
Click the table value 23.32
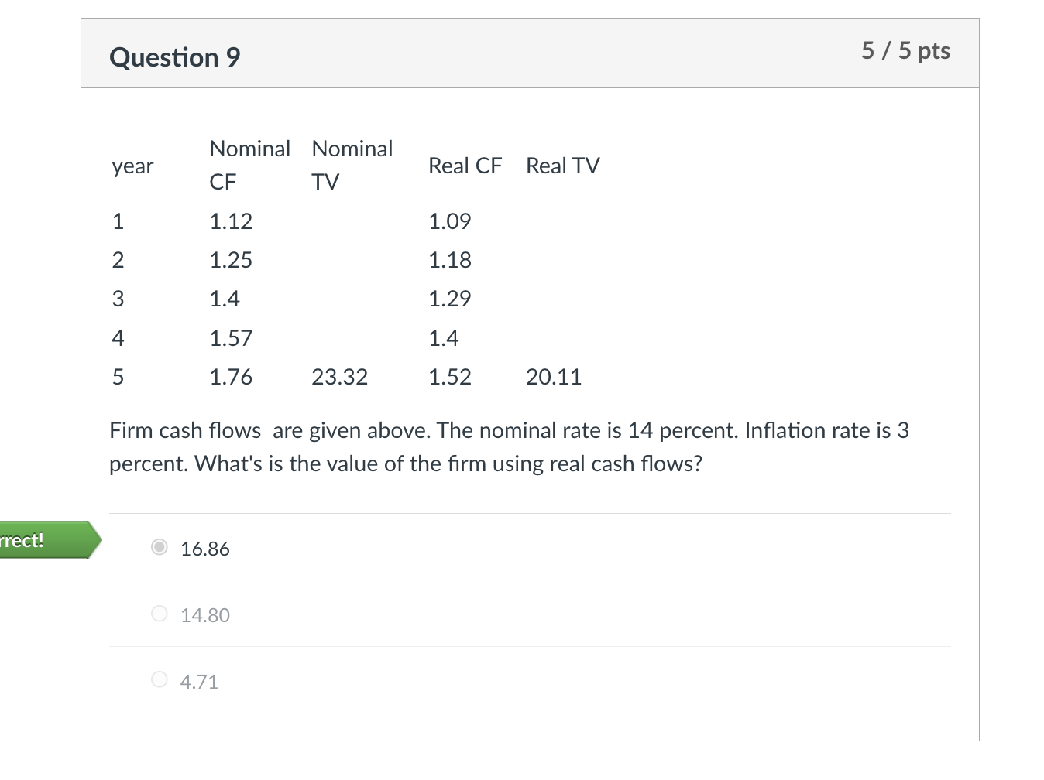(340, 377)
